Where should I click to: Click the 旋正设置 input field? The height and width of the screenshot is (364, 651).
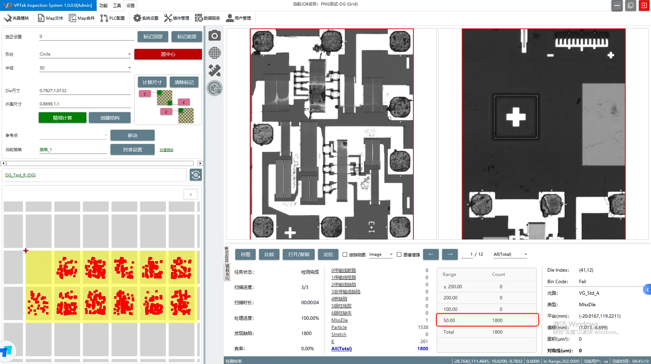pos(86,37)
